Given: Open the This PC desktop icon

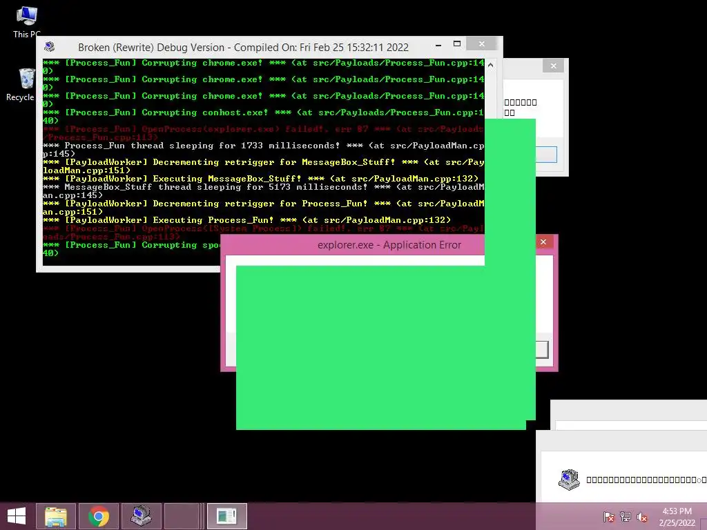Looking at the screenshot, I should pos(27,21).
